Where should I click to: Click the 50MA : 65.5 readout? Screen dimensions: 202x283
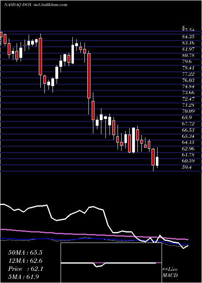click(25, 253)
